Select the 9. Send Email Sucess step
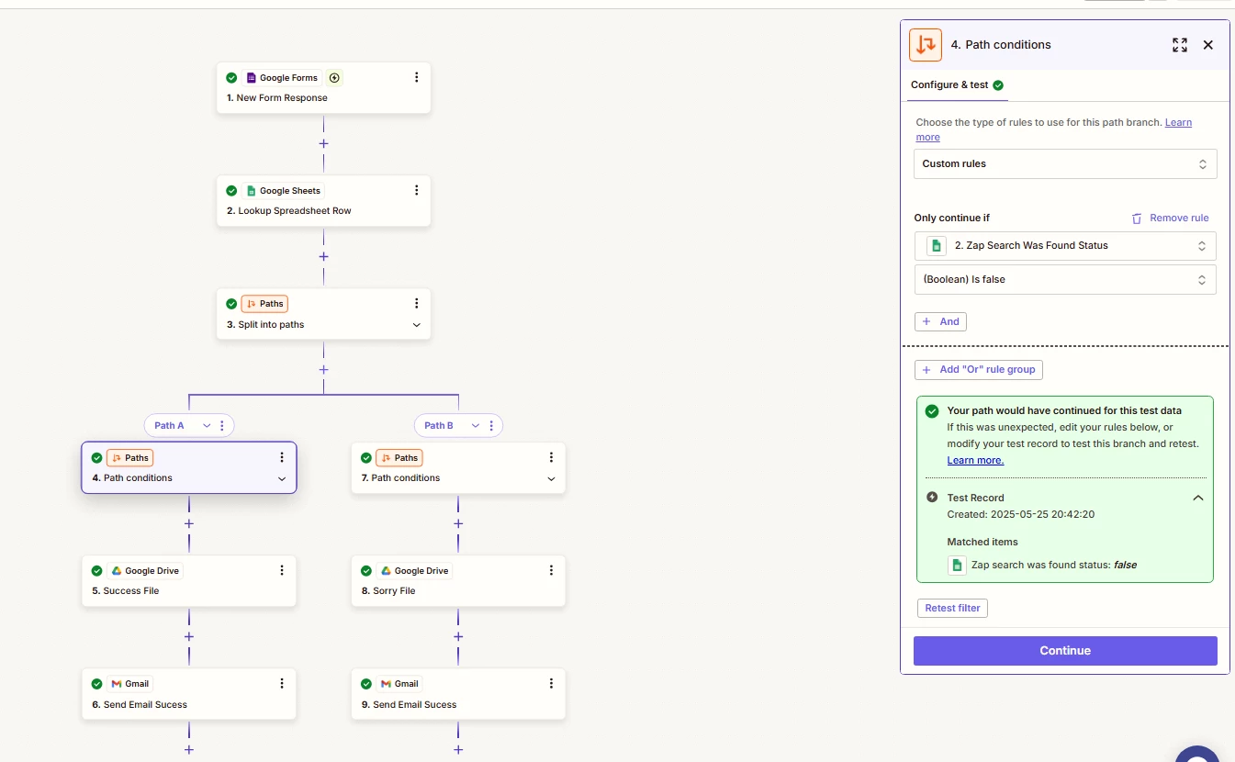 coord(458,693)
